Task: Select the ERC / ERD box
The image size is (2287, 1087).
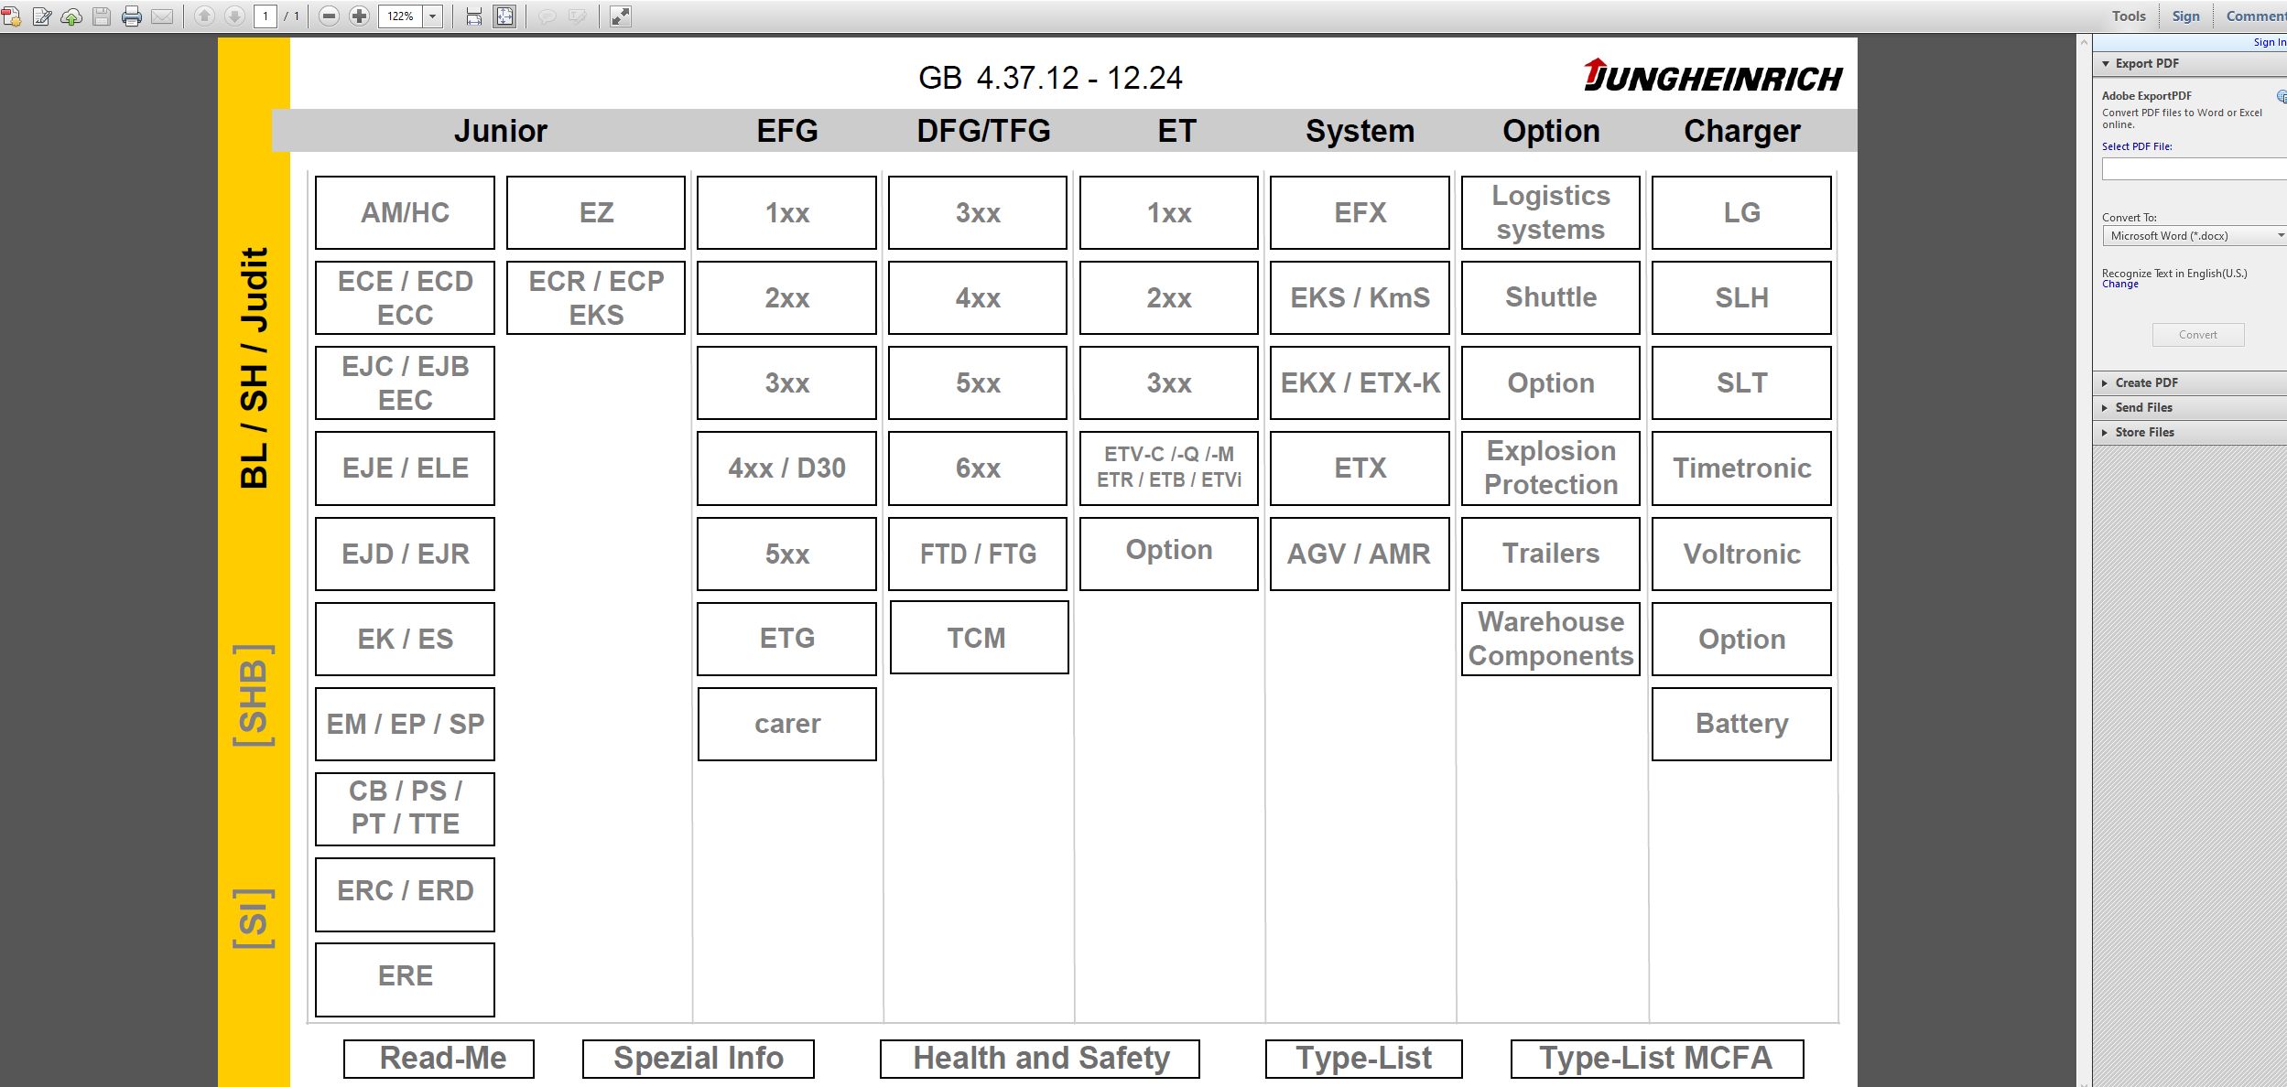Action: [405, 894]
